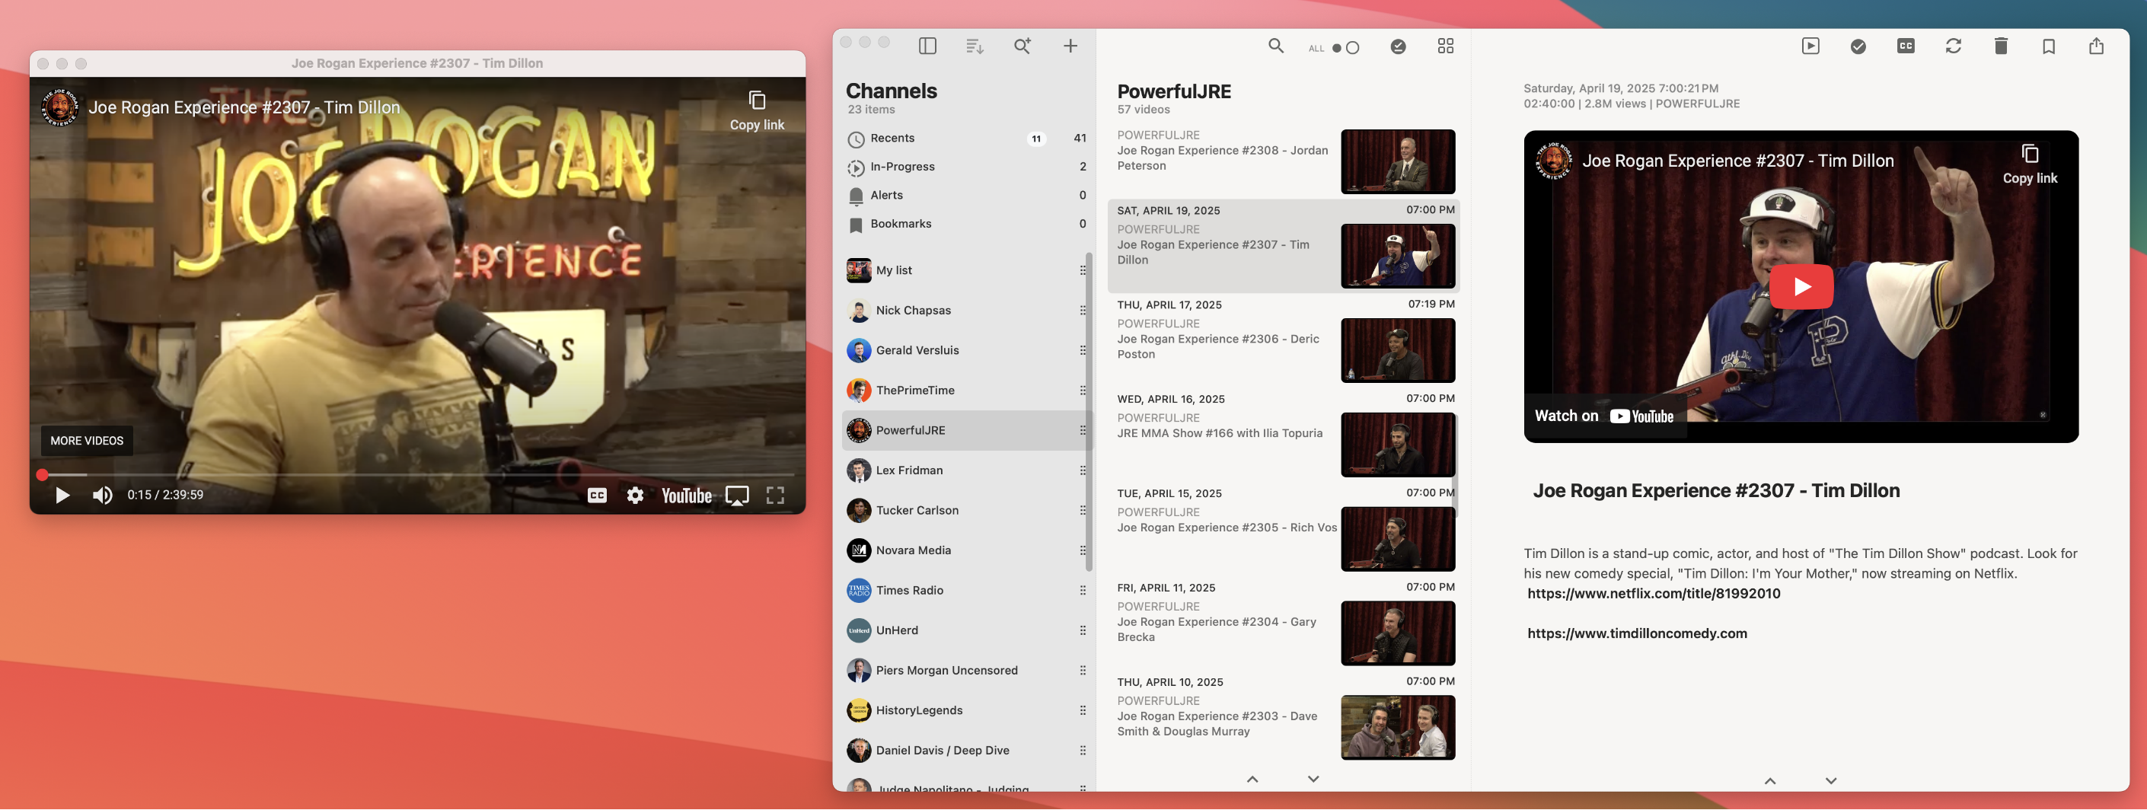Open the Netflix title link
2147x810 pixels.
[1653, 594]
